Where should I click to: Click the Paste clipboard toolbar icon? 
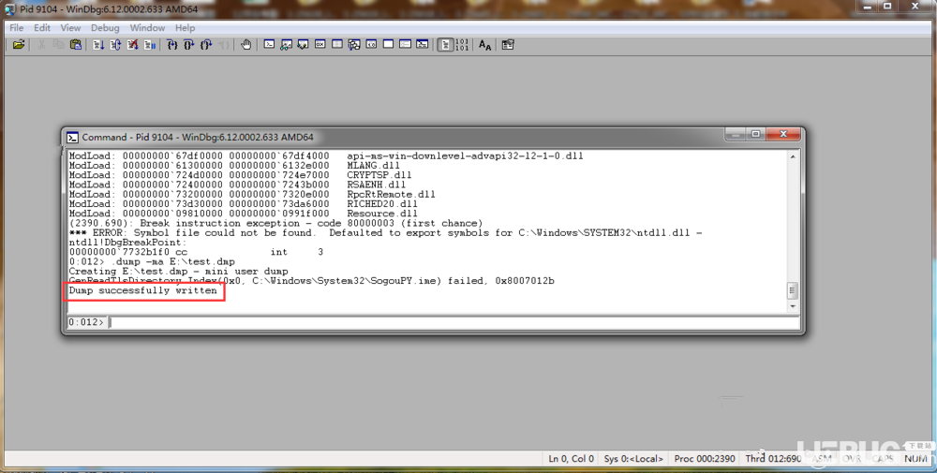[x=75, y=45]
